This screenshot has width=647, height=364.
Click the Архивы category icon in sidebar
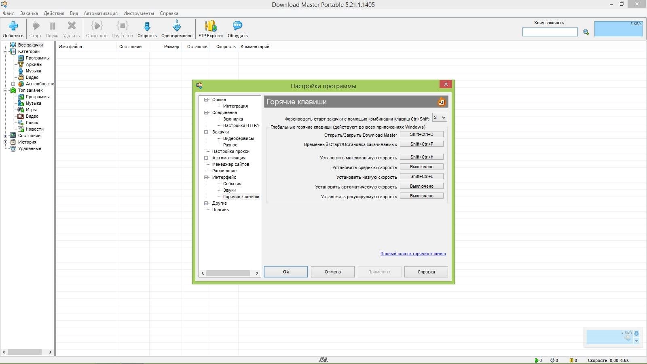pos(21,64)
